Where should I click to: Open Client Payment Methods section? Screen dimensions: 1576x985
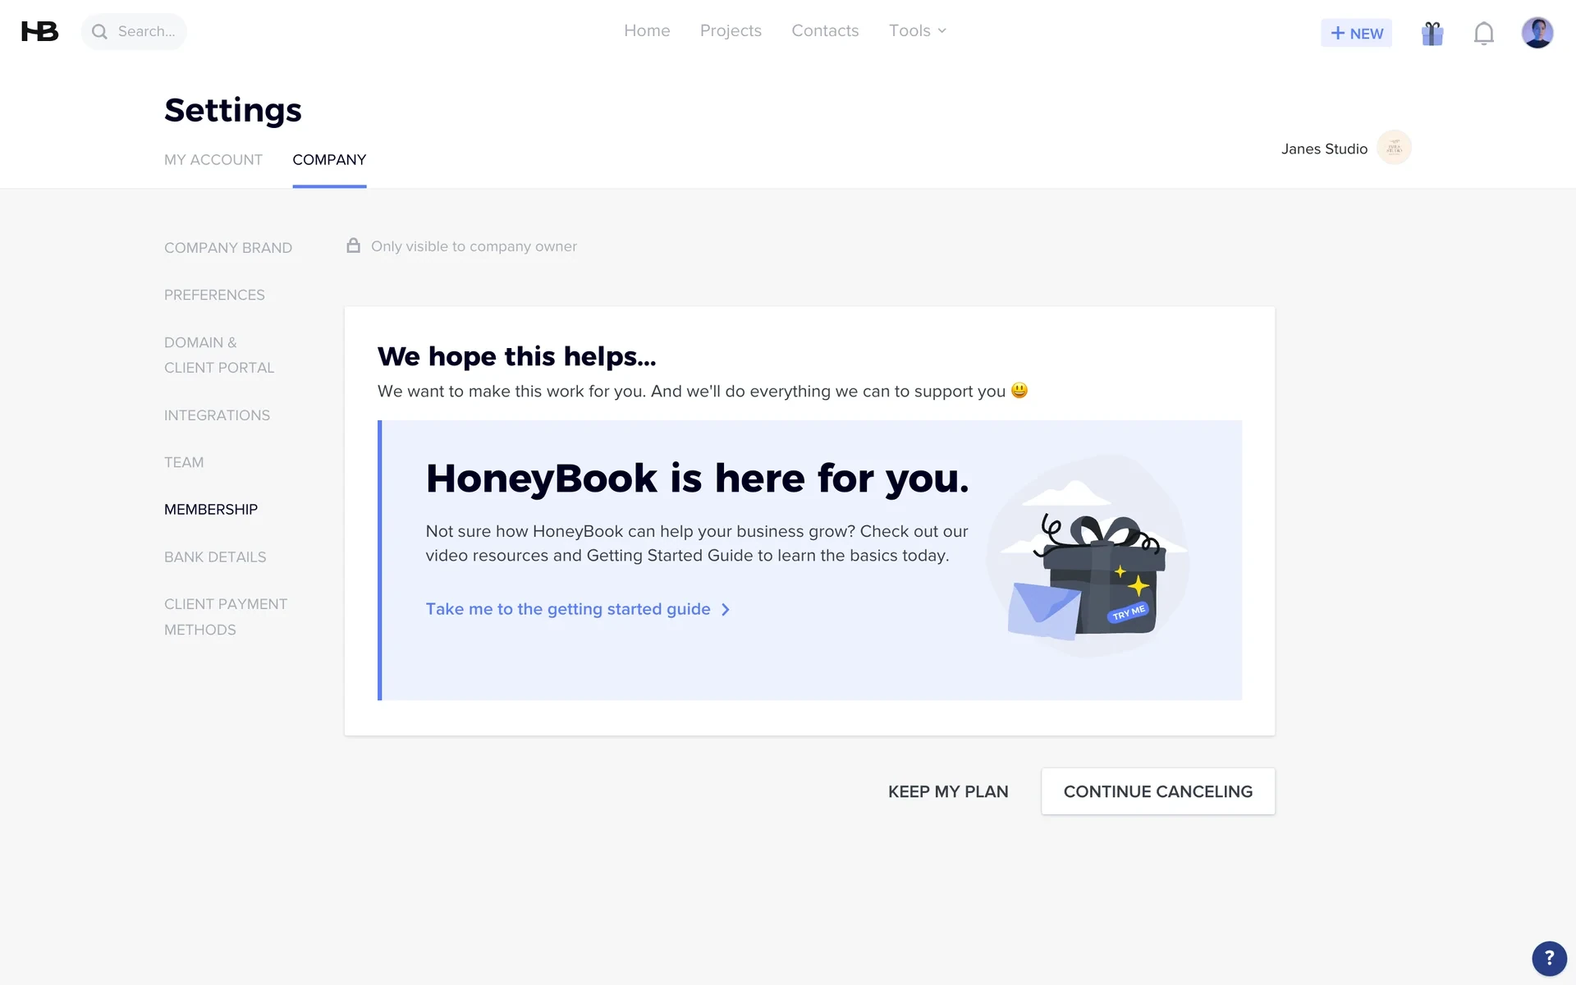(x=226, y=616)
